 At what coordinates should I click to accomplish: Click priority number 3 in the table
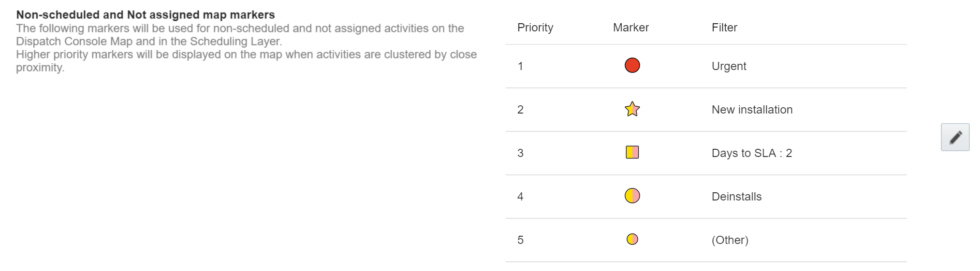[520, 153]
